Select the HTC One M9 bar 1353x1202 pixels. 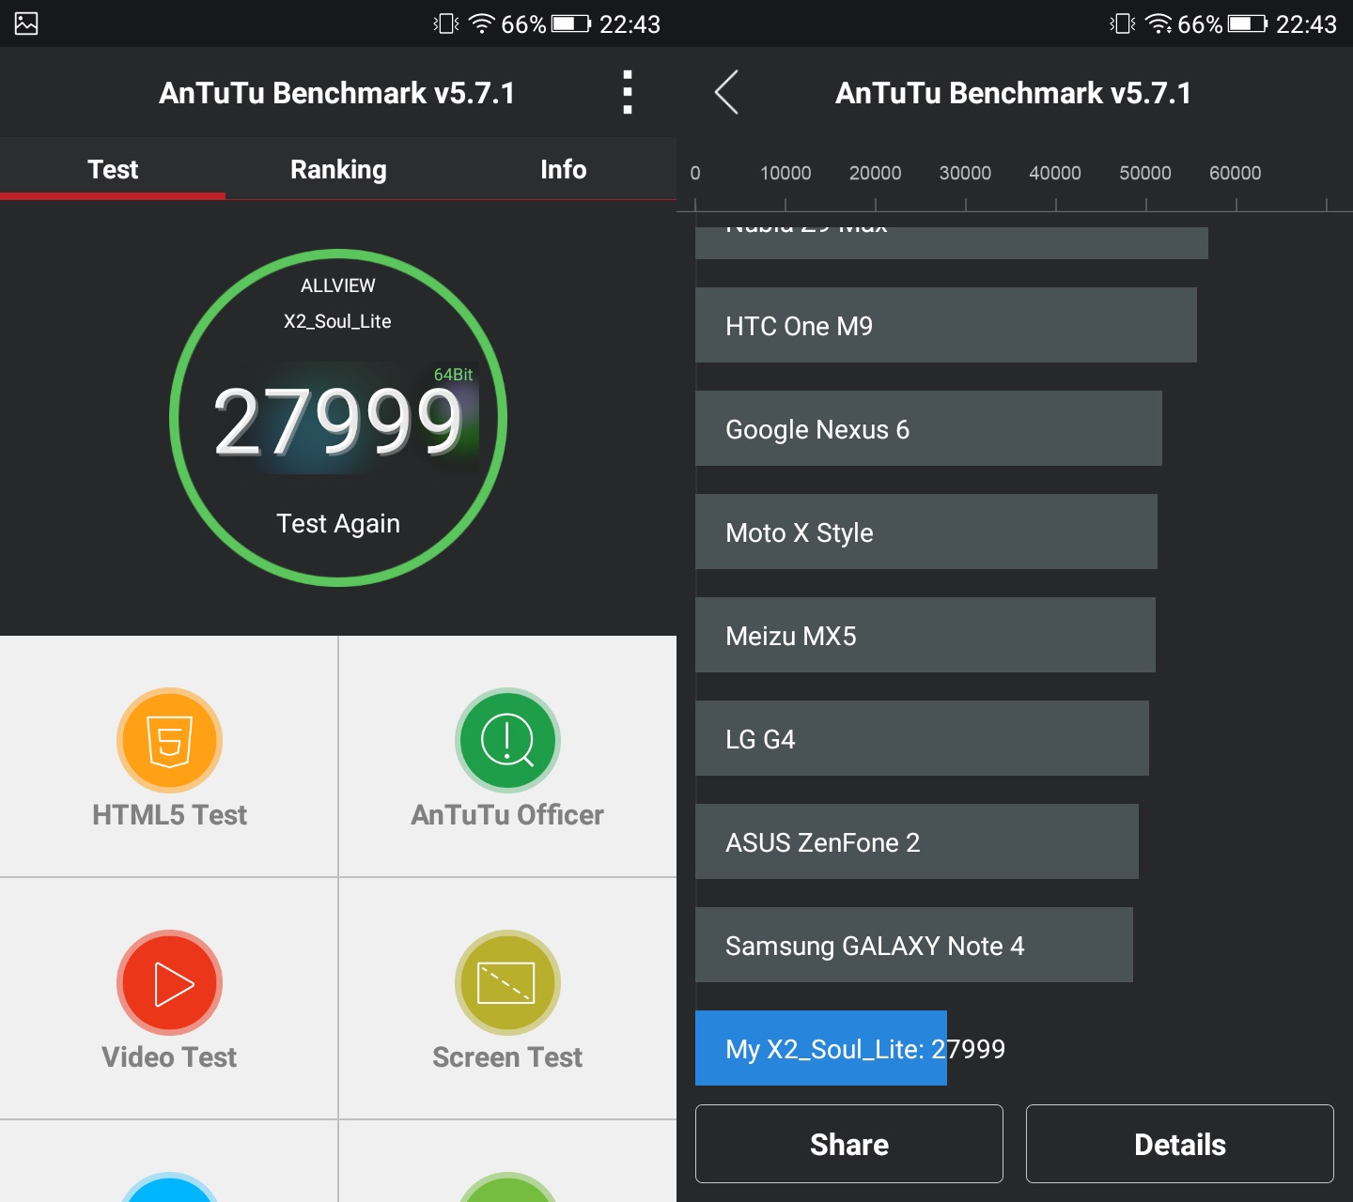coord(945,325)
